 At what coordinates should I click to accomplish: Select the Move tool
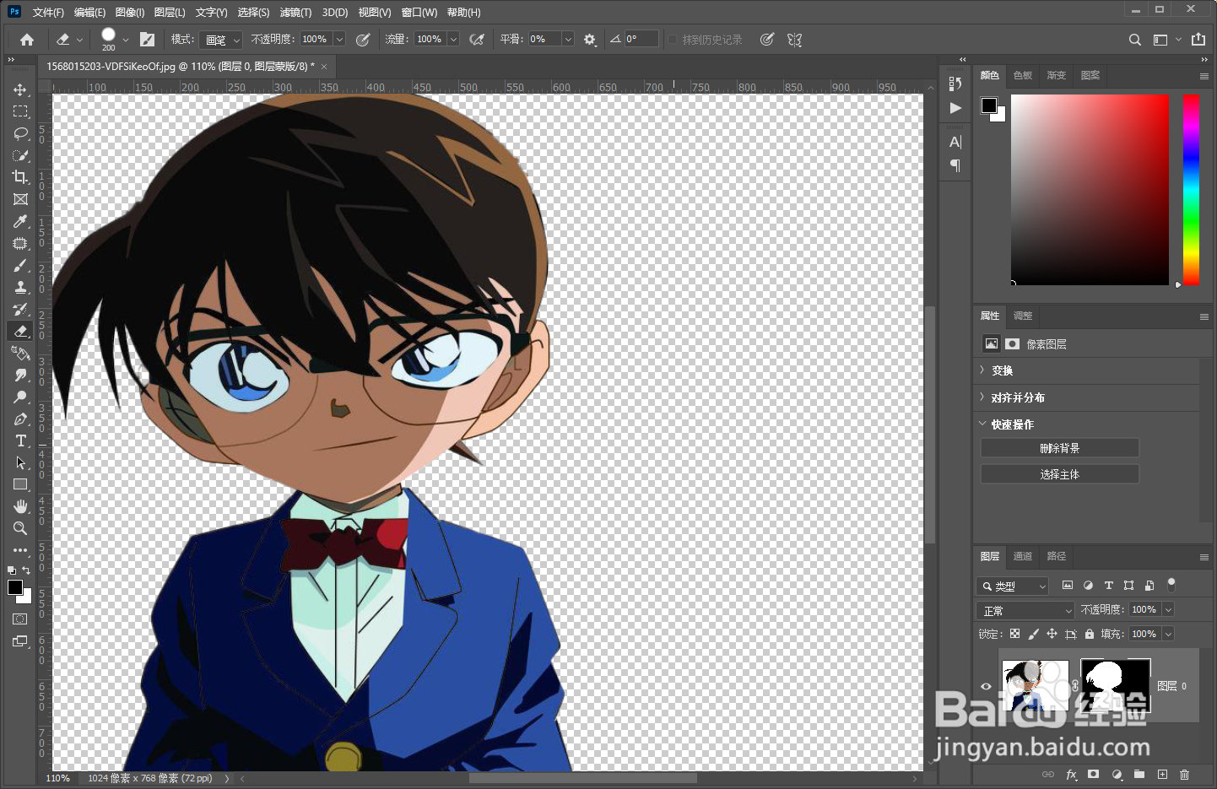(20, 89)
